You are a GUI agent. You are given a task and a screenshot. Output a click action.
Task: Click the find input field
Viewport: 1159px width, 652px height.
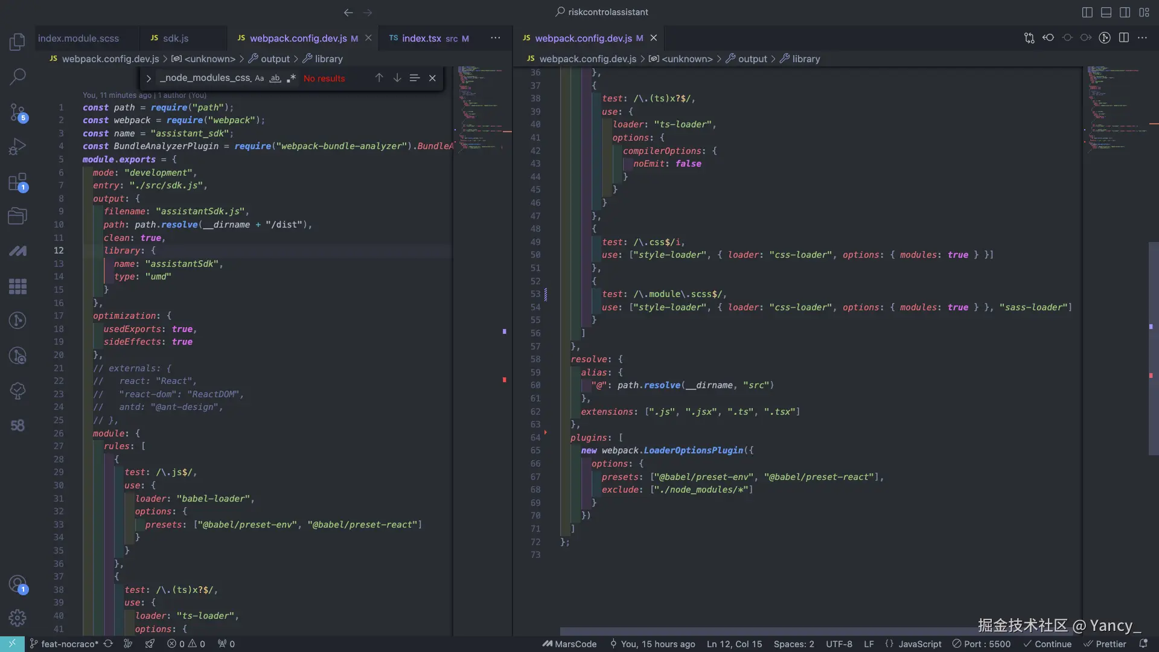click(205, 78)
